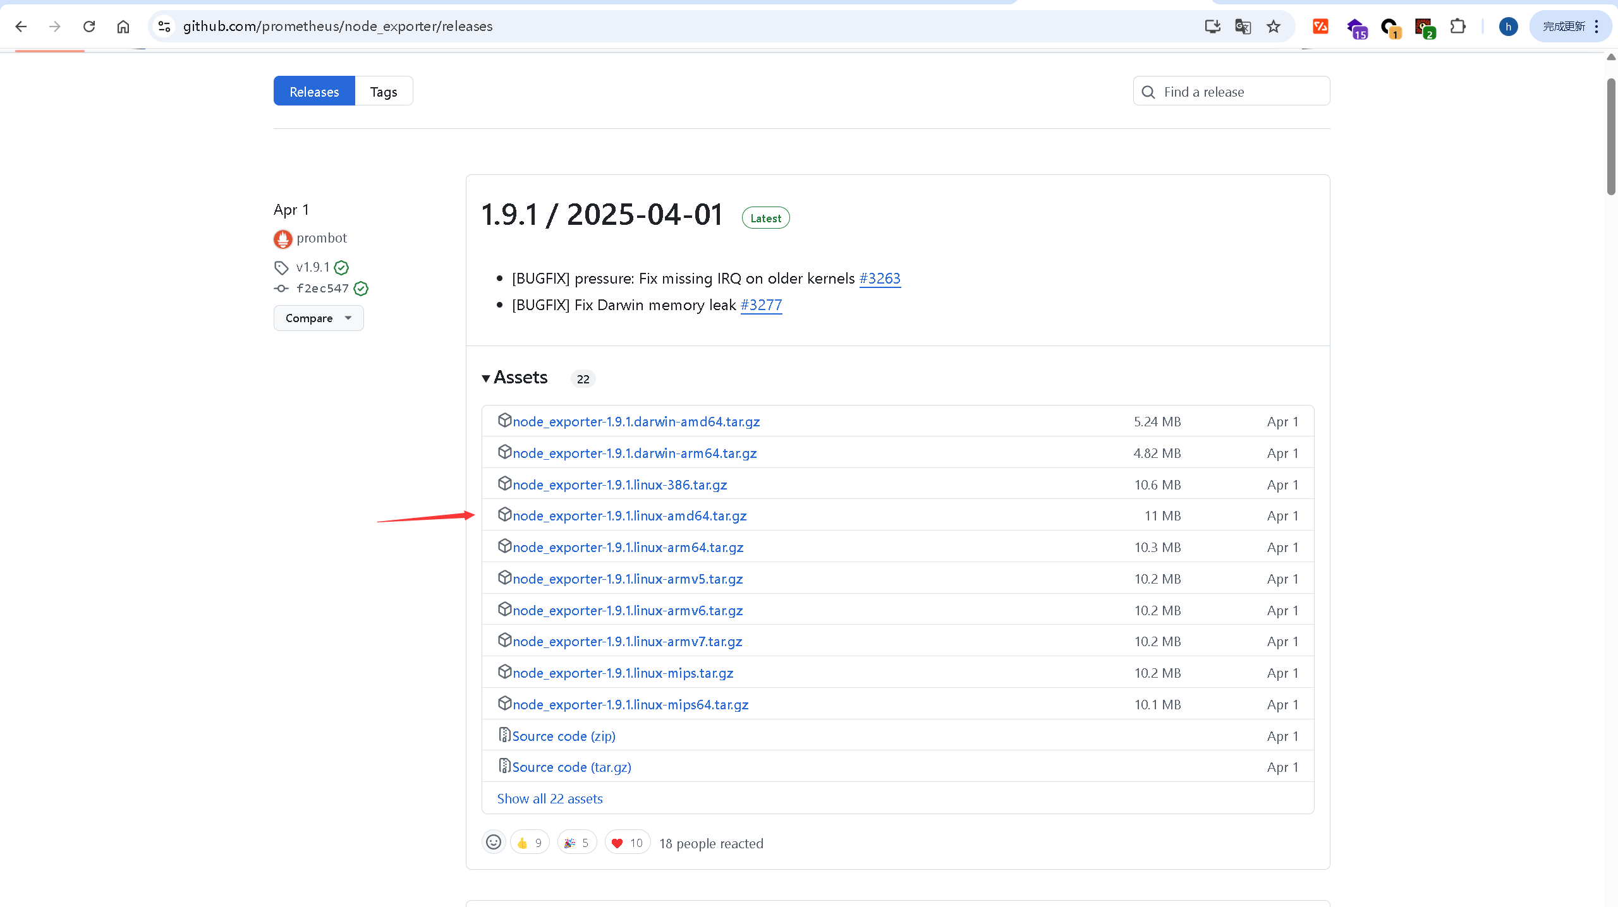Download node_exporter linux-armv6 tar.gz
The width and height of the screenshot is (1618, 907).
[628, 610]
